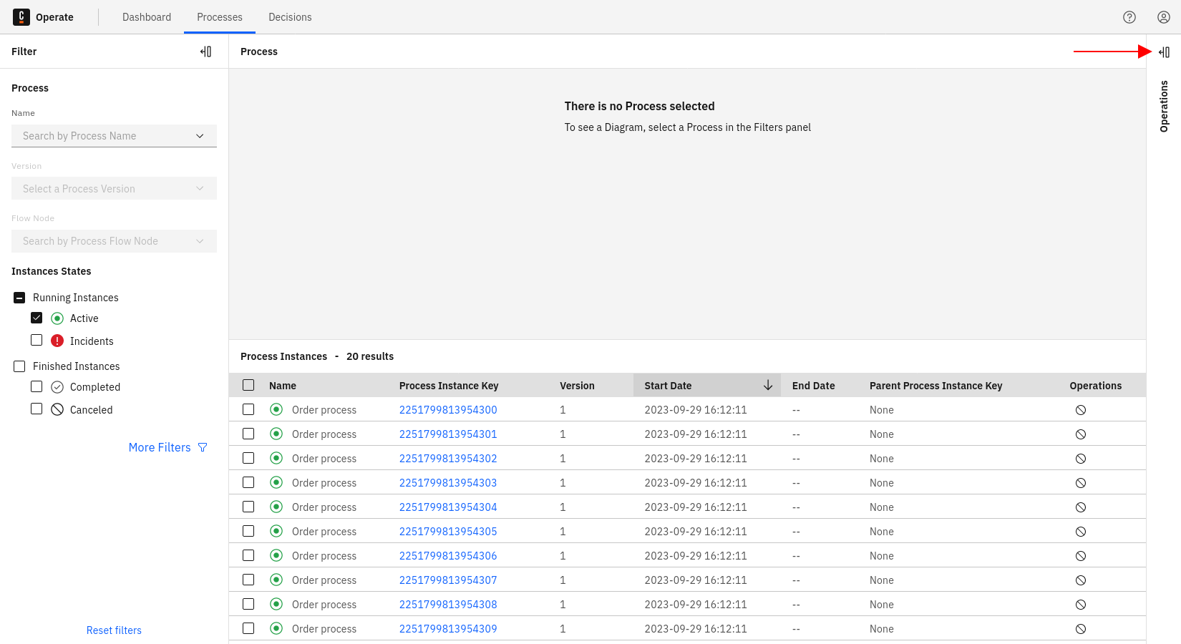The width and height of the screenshot is (1181, 644).
Task: Open process instance 2251799813954308 link
Action: pos(448,605)
